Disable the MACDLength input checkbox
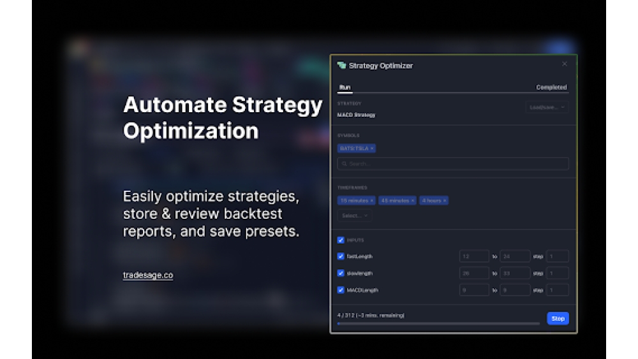638x359 pixels. (341, 289)
